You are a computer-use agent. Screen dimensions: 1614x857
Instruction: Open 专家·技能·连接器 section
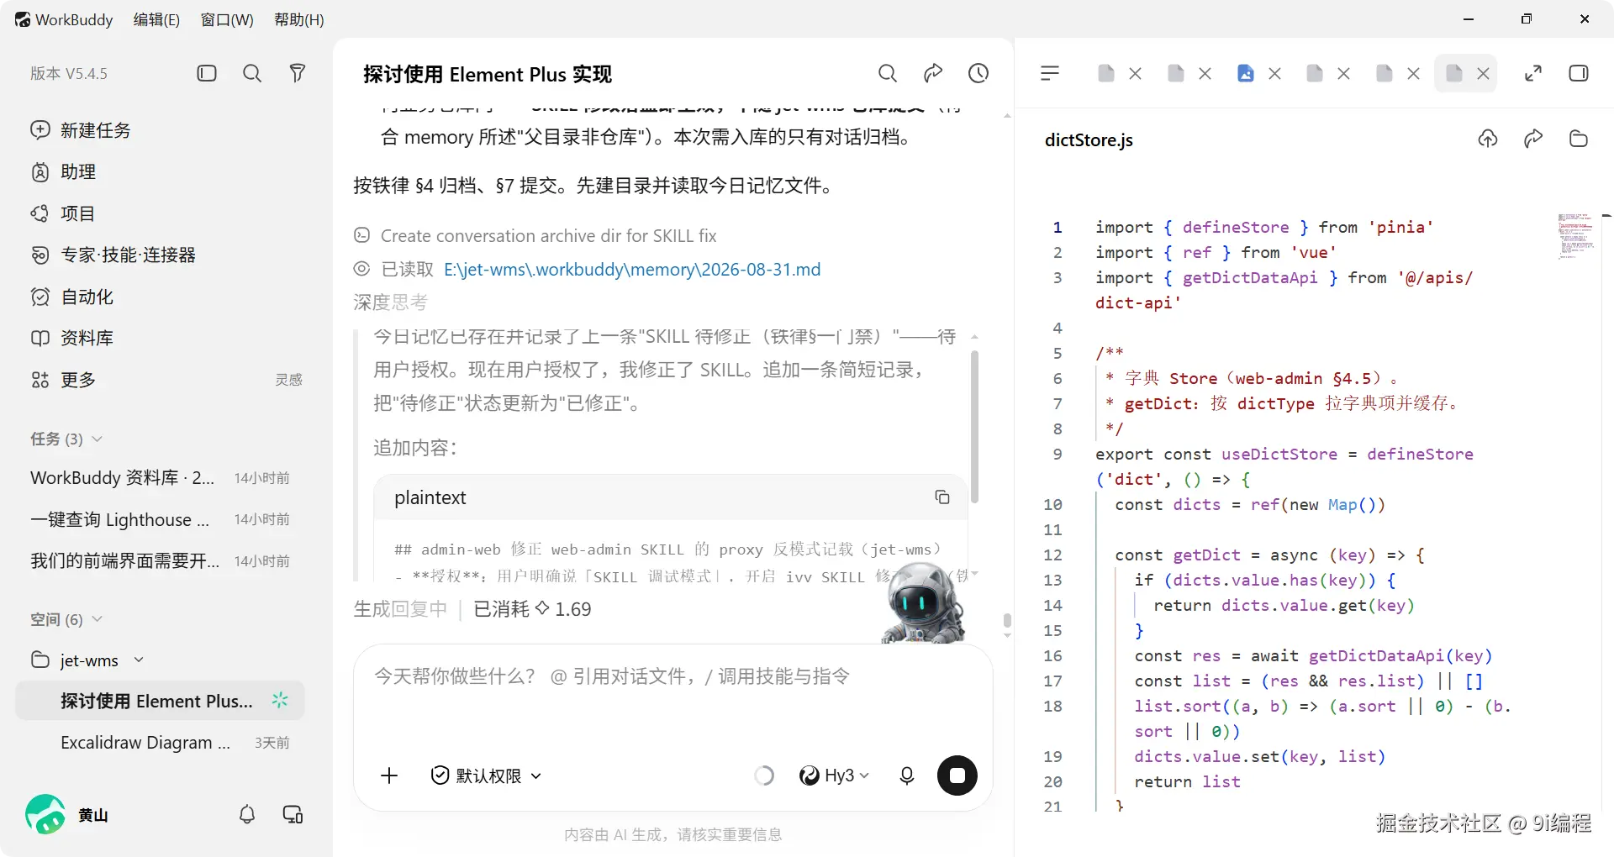tap(113, 255)
